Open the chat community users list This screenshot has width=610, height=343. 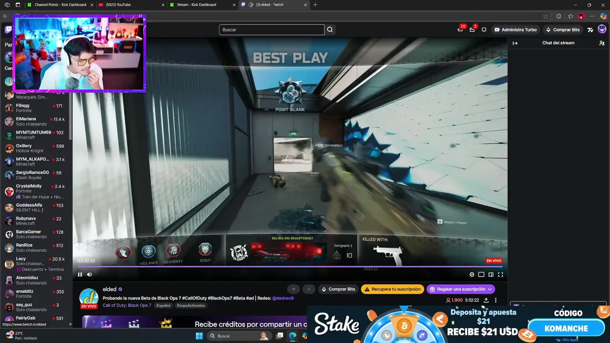[602, 43]
